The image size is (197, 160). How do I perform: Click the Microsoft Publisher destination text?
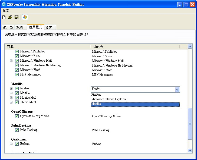point(104,52)
